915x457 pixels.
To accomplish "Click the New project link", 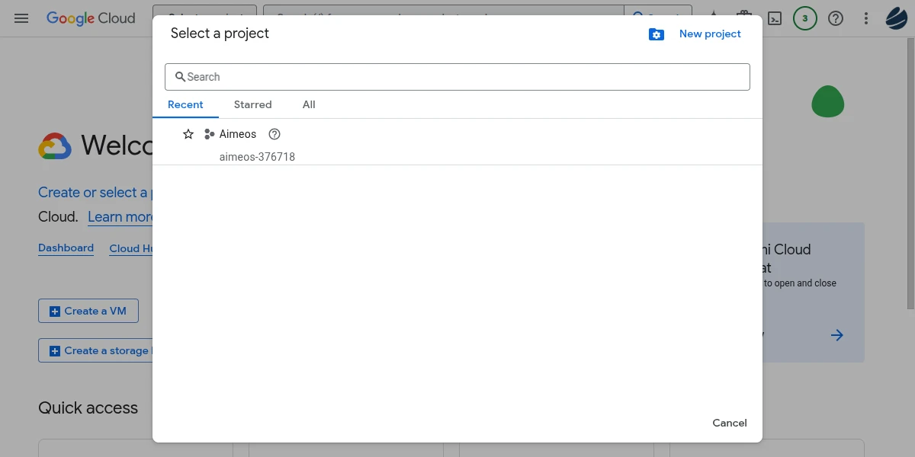I will coord(710,34).
